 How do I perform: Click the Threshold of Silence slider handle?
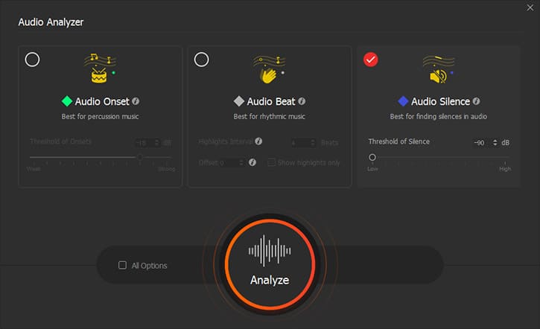pyautogui.click(x=372, y=157)
